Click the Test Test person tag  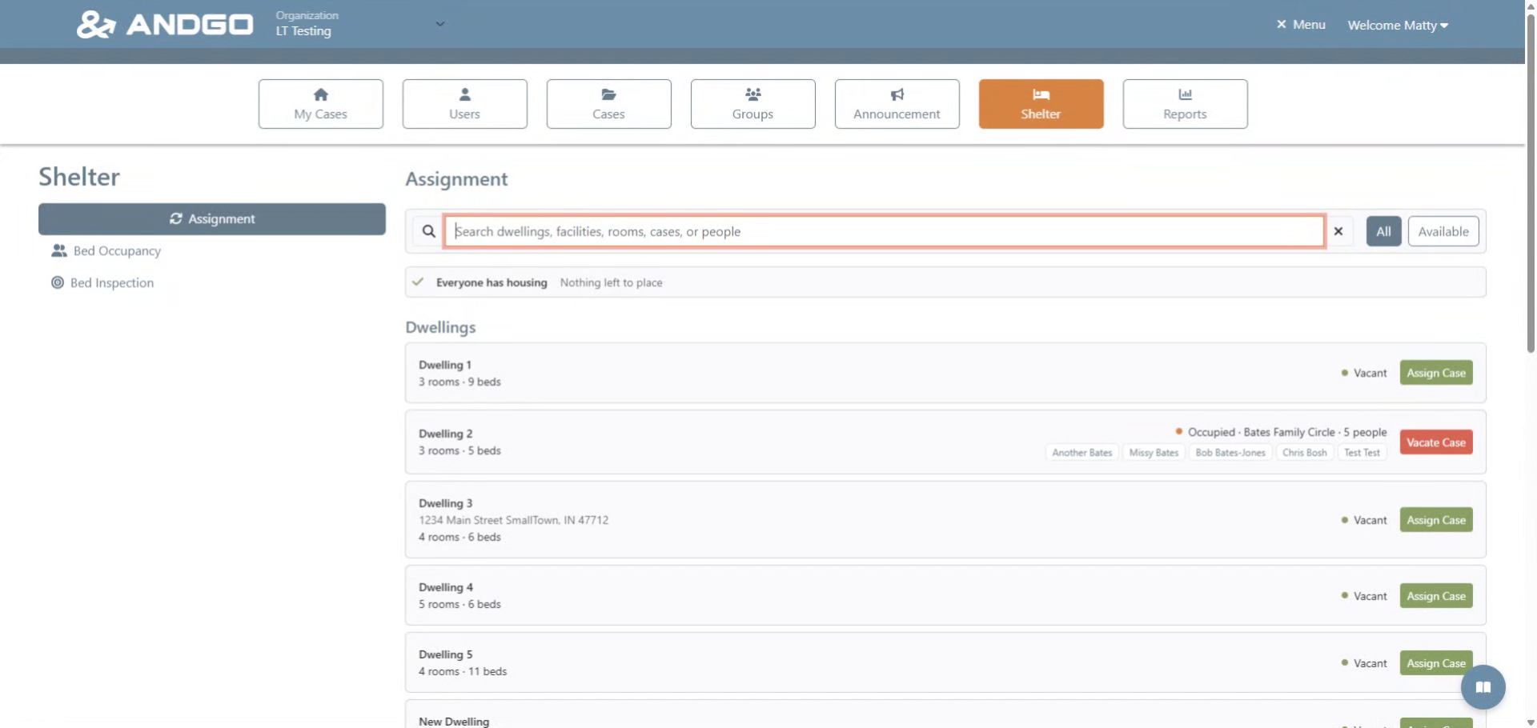pos(1362,453)
